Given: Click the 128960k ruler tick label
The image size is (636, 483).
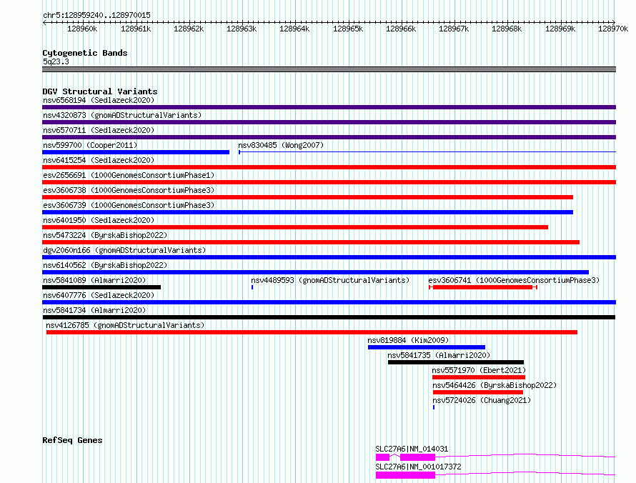Looking at the screenshot, I should click(82, 29).
